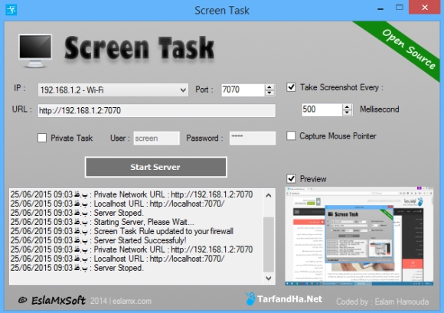Click the Start Server button
Image resolution: width=444 pixels, height=313 pixels.
[155, 167]
